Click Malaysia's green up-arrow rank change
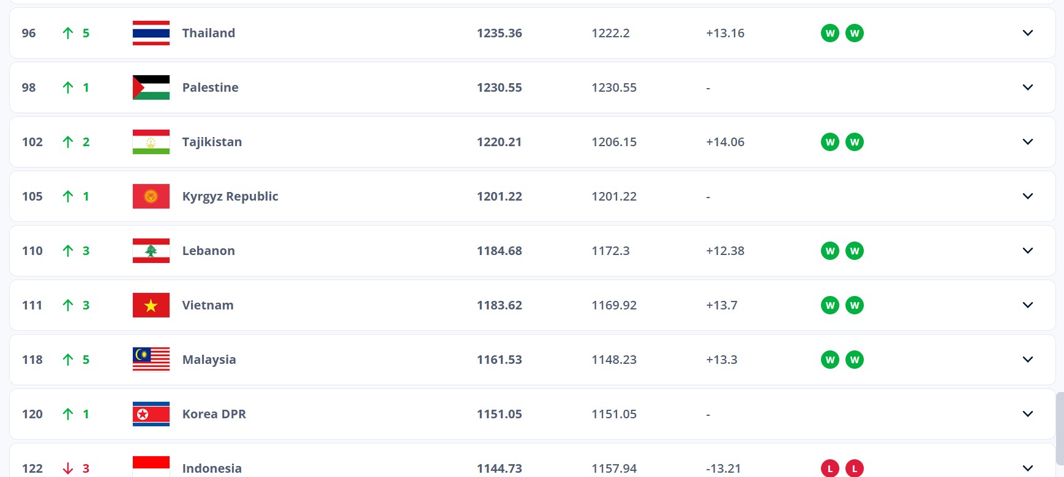Image resolution: width=1064 pixels, height=477 pixels. (x=68, y=360)
